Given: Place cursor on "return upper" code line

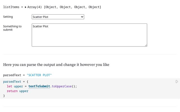Looking at the screenshot, I should pyautogui.click(x=17, y=91).
